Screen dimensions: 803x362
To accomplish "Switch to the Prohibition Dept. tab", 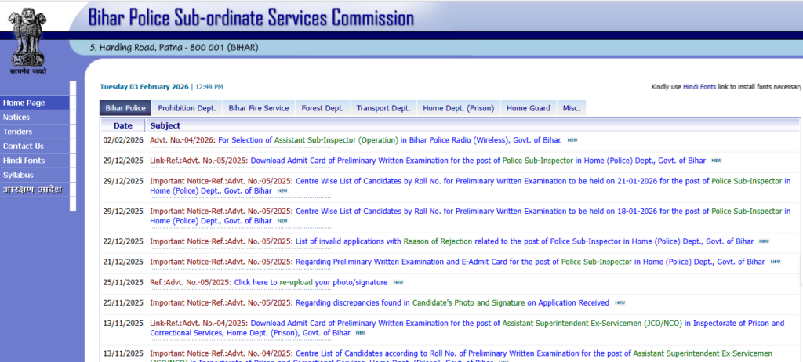I will [x=187, y=108].
